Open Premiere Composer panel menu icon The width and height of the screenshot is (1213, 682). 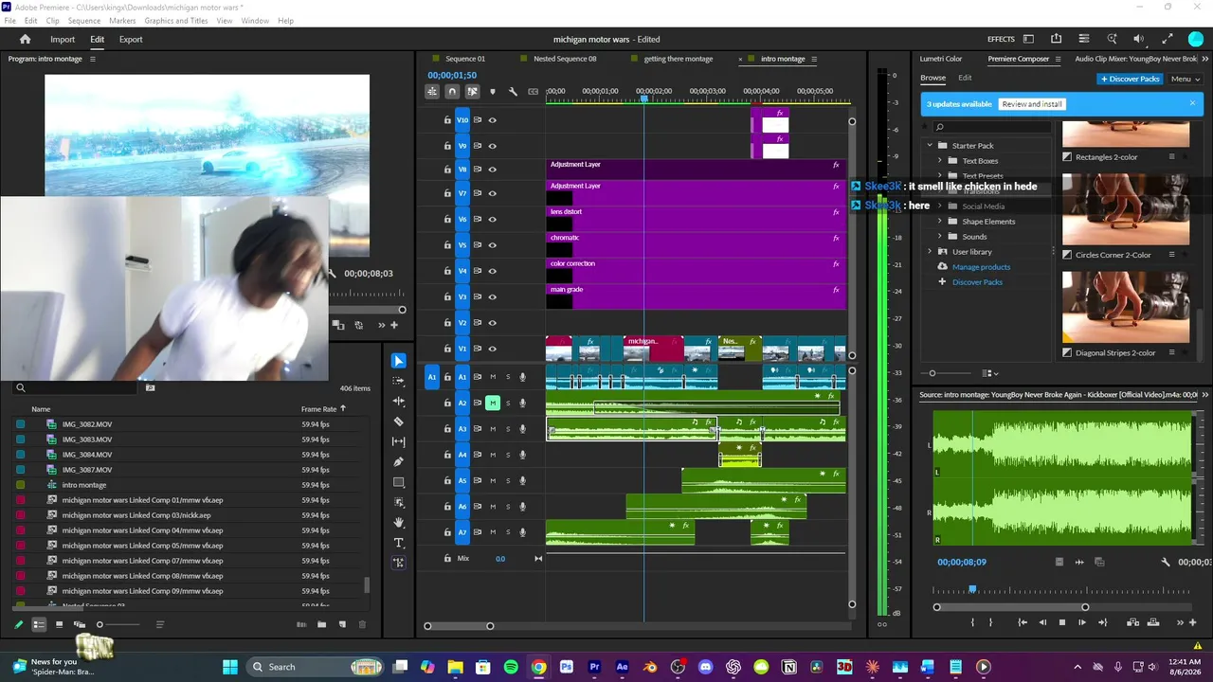tap(1059, 59)
